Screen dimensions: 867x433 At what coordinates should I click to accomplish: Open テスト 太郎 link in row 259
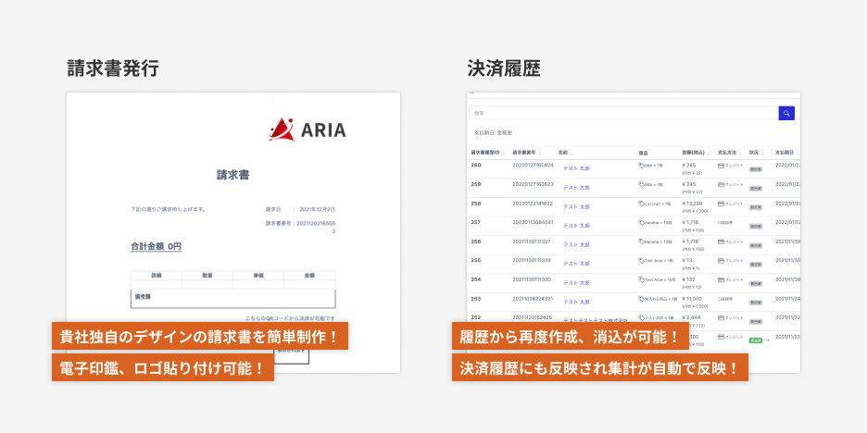pyautogui.click(x=577, y=188)
